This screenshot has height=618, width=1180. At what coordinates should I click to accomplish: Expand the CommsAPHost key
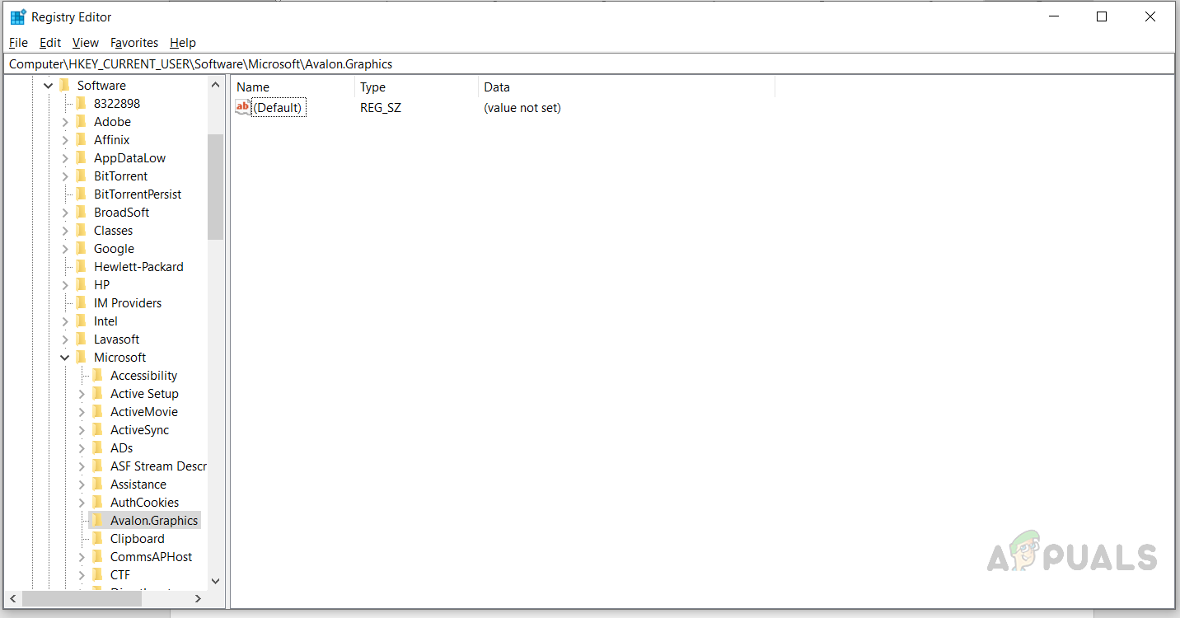click(82, 557)
